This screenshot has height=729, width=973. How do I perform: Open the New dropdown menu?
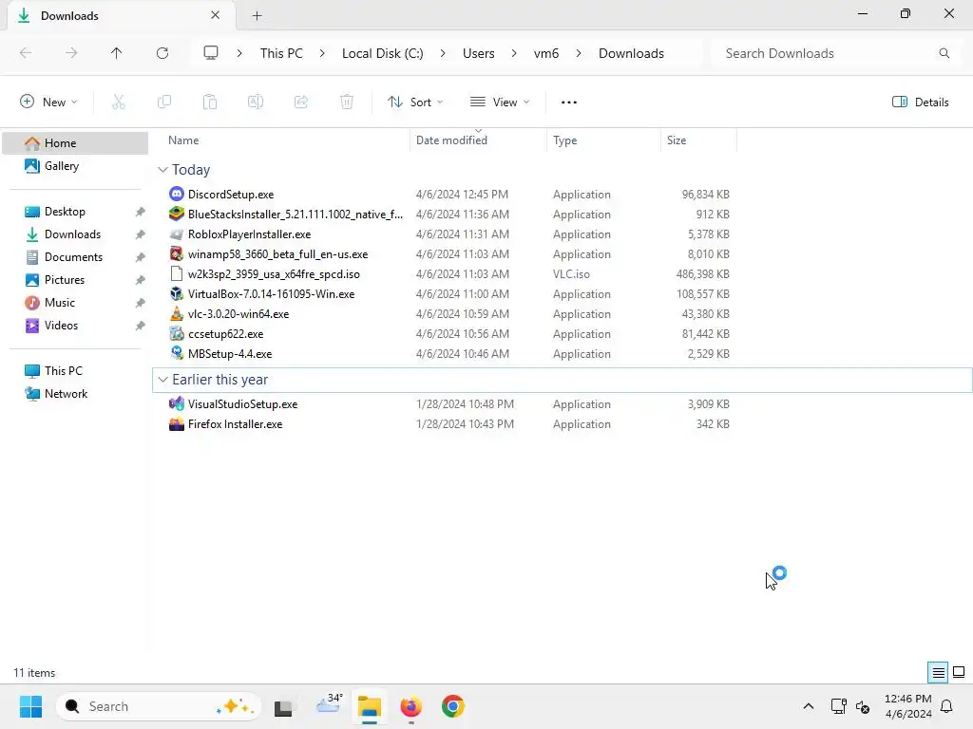(48, 103)
